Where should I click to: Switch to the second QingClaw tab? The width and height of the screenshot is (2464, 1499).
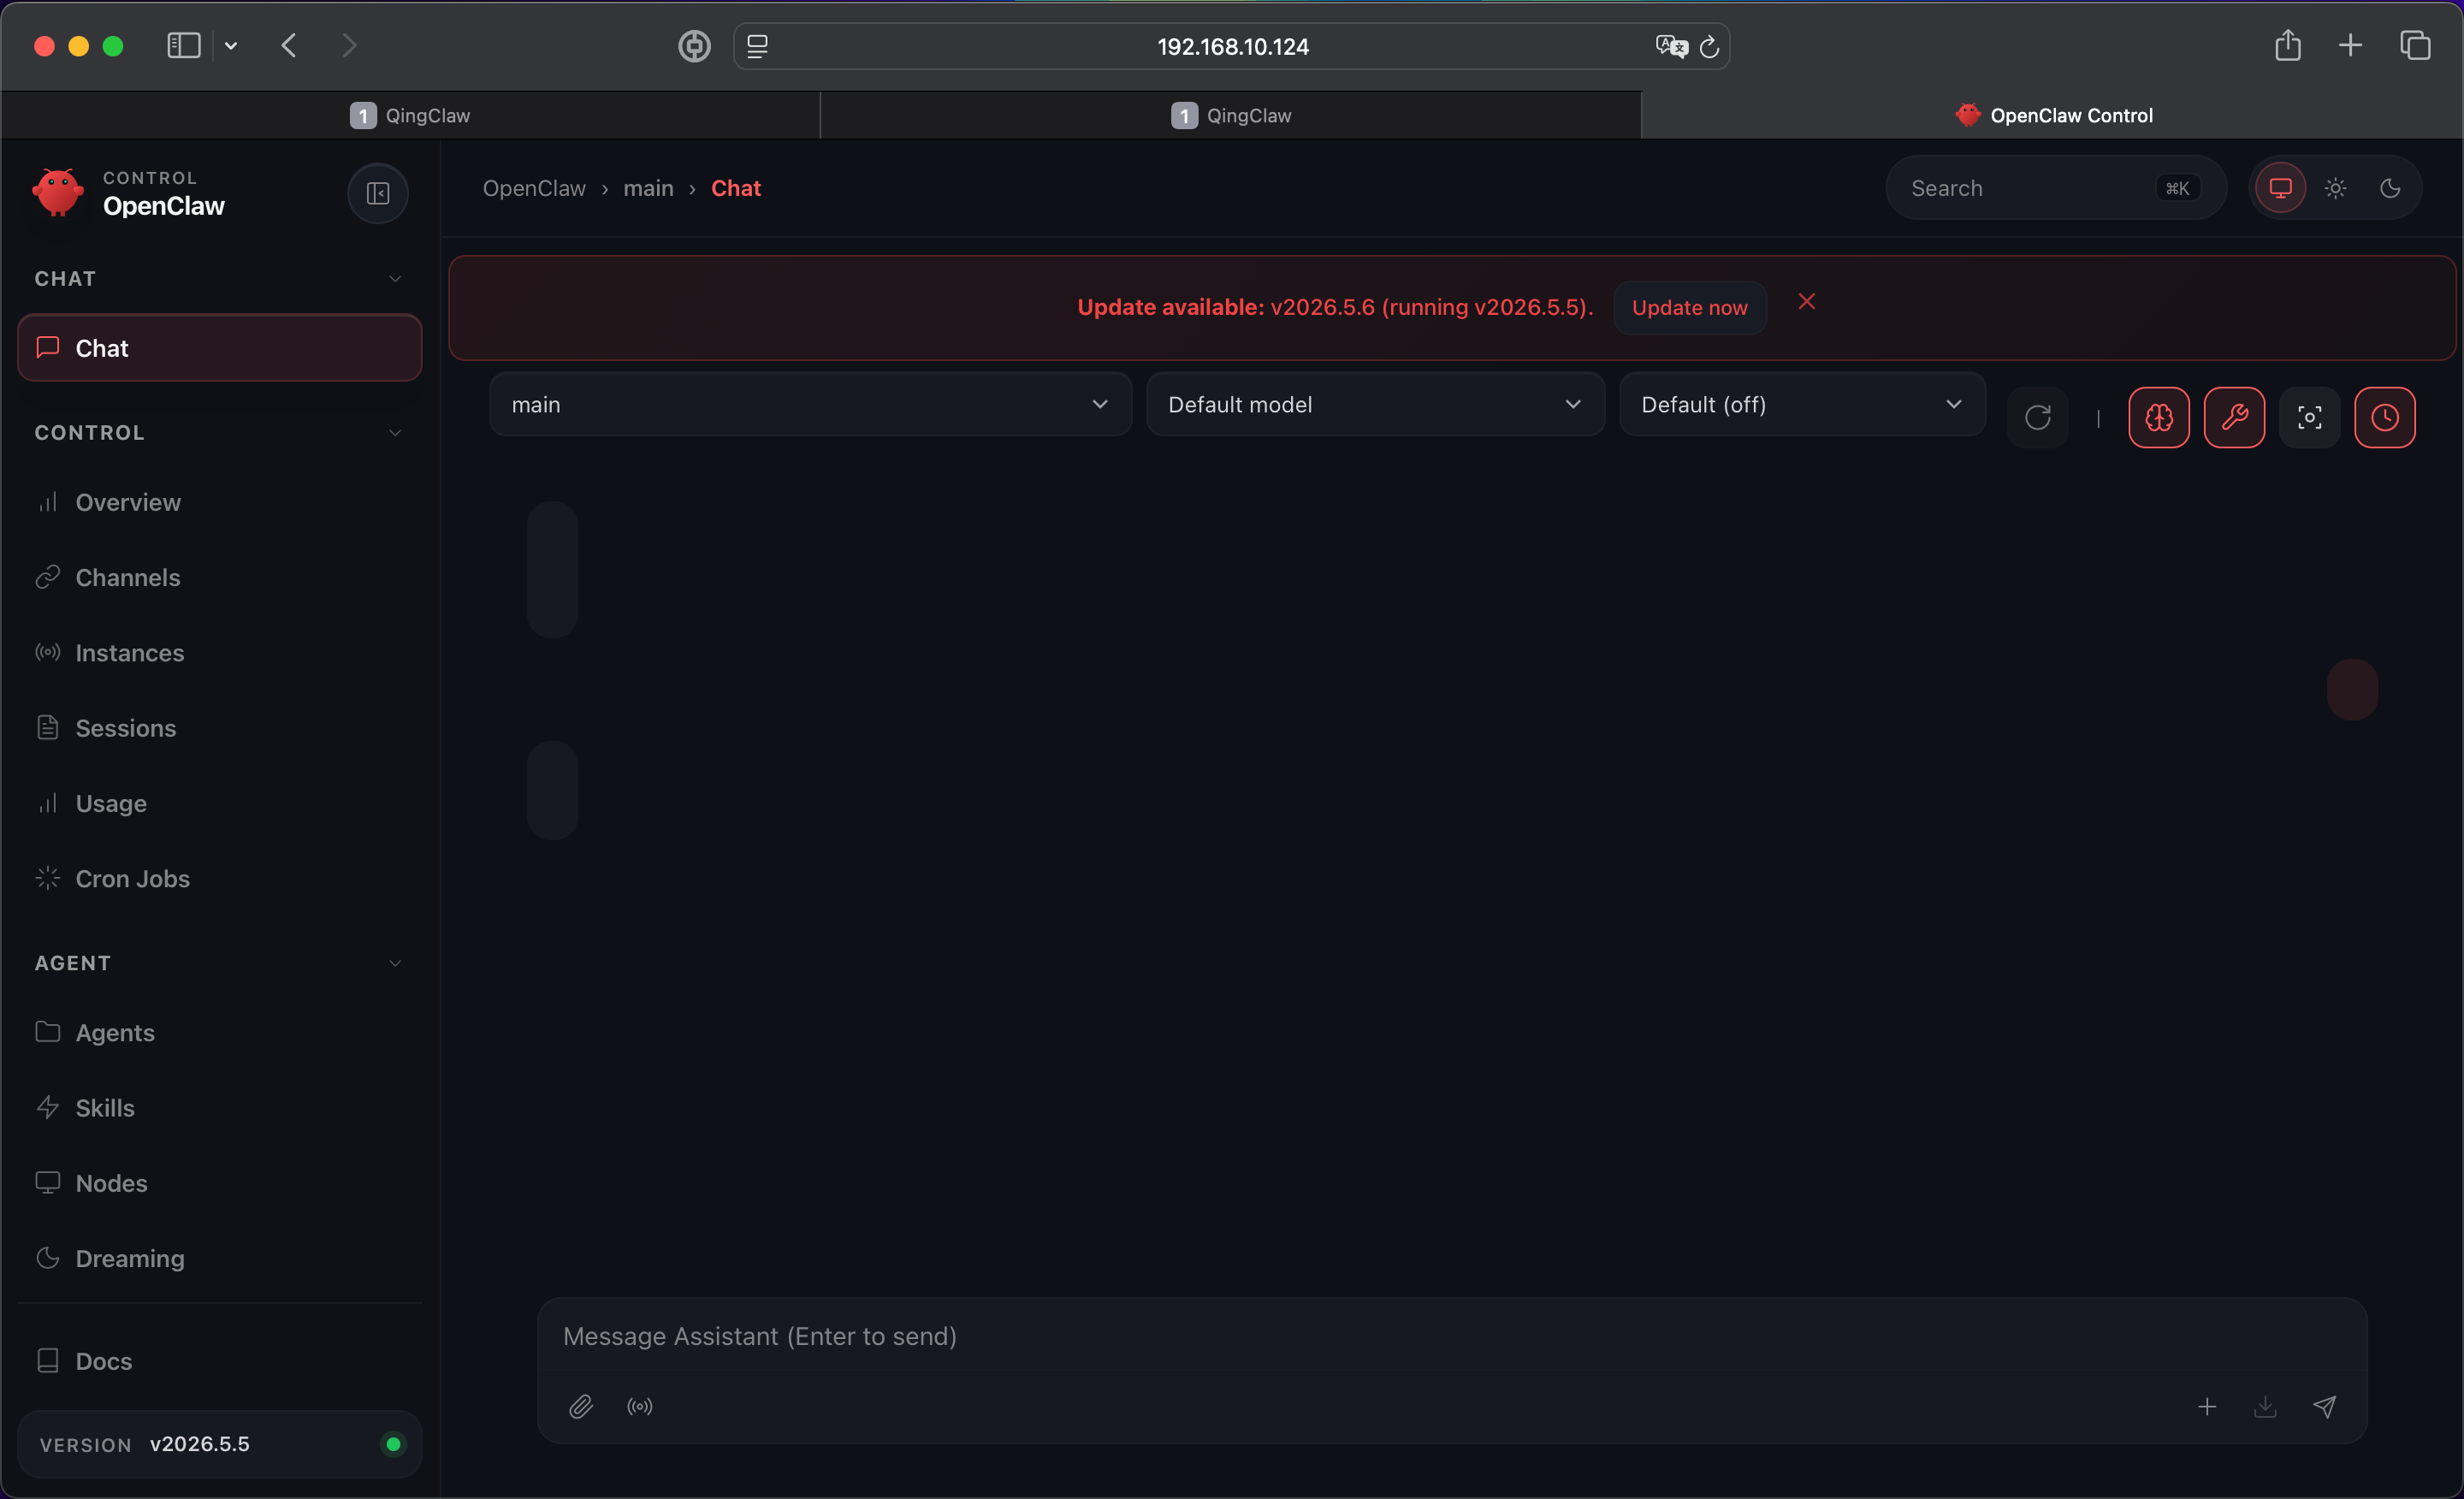point(1231,115)
